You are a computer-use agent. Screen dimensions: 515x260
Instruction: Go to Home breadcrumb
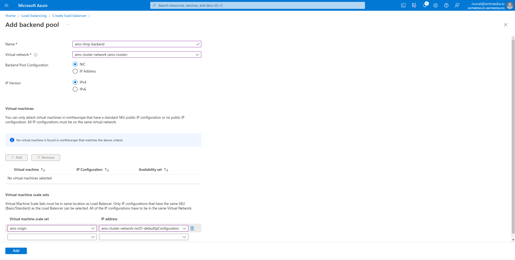click(x=10, y=16)
